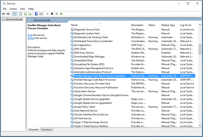Viewport: 203px width, 137px height.
Task: Click the scroll down arrow of the services list
Action: click(x=200, y=125)
